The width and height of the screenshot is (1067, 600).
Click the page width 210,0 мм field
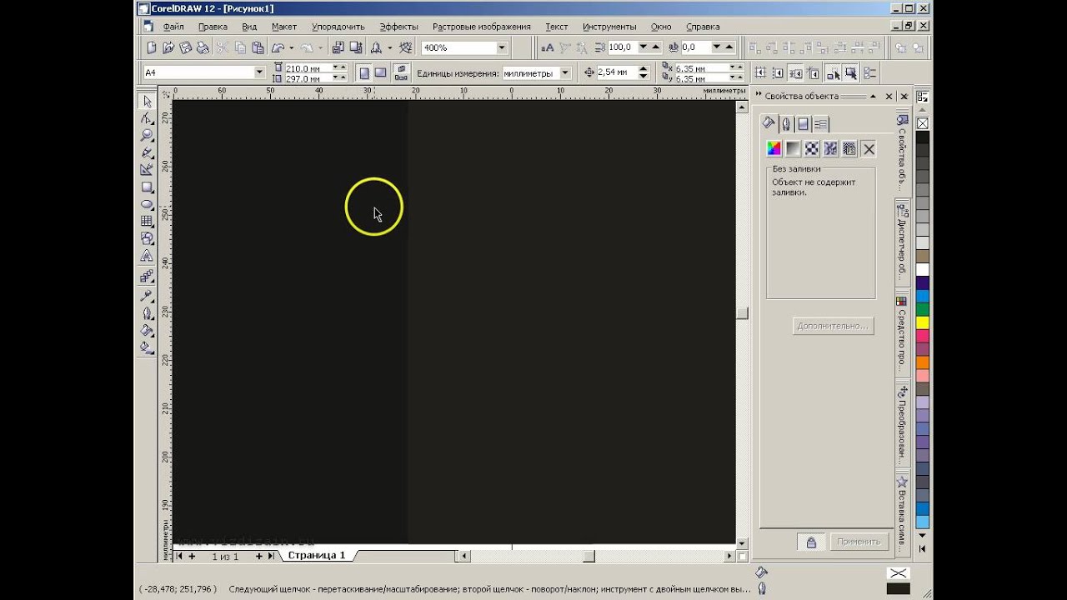point(308,67)
